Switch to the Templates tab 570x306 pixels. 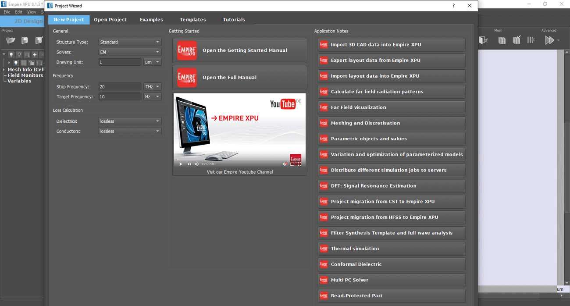(x=192, y=20)
